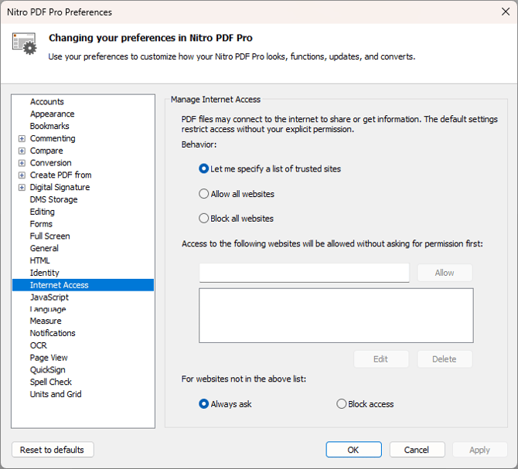
Task: Open Units and Grid preferences
Action: [56, 394]
